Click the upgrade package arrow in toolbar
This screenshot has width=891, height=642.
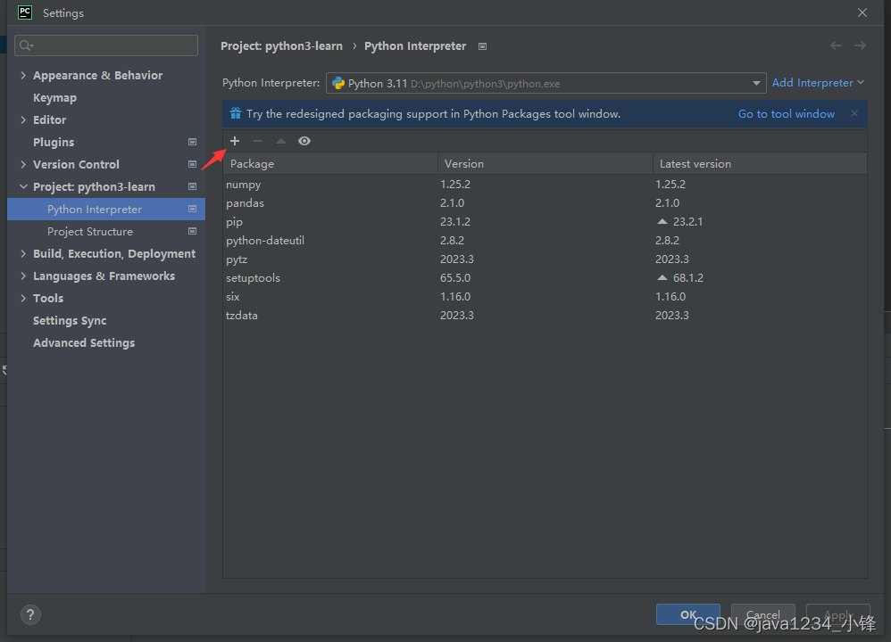(x=280, y=141)
